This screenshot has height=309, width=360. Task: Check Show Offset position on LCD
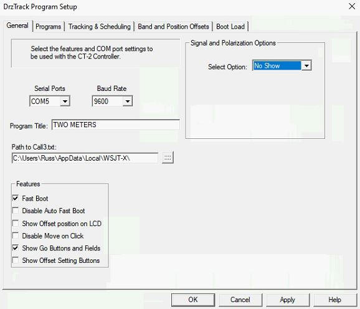[16, 224]
